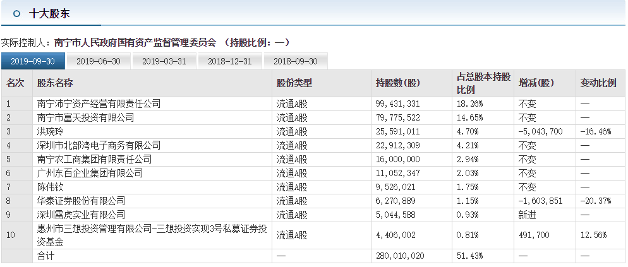Click the 4.21% holding ratio
628x267 pixels.
[x=468, y=145]
